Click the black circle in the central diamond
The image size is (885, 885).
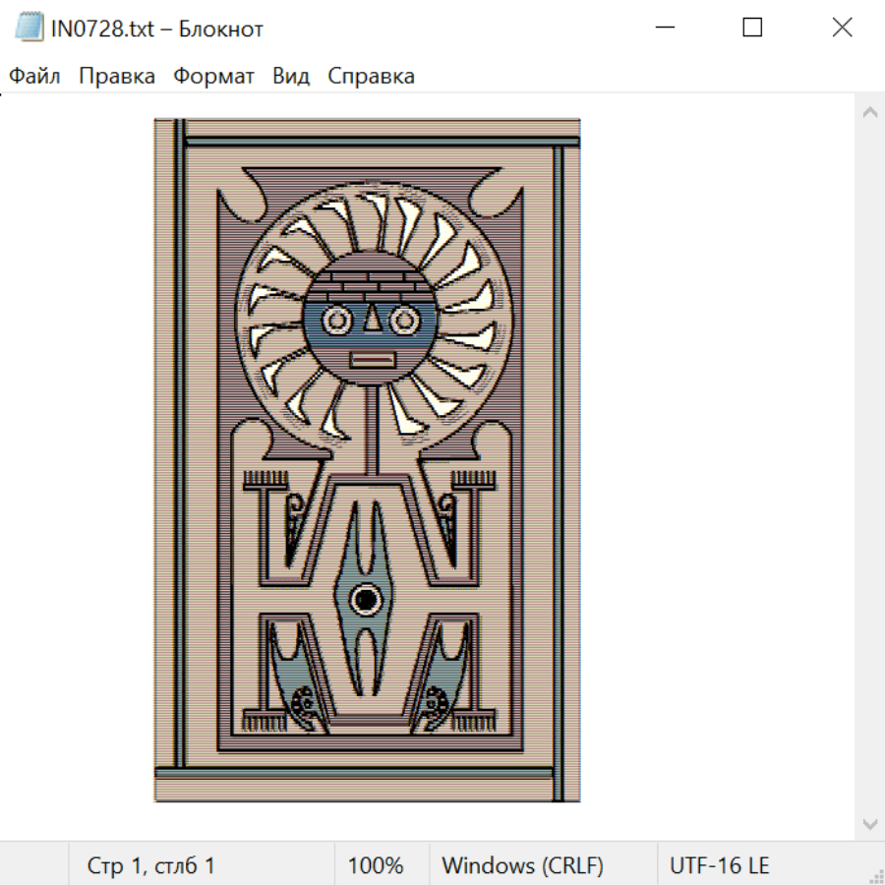[366, 598]
